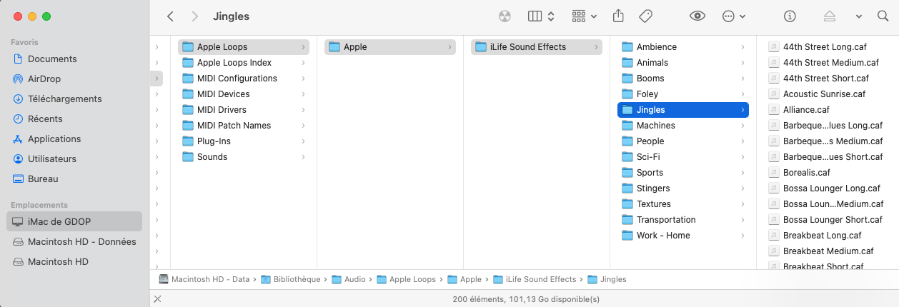This screenshot has width=899, height=307.
Task: Select the Sports folder
Action: tap(683, 173)
